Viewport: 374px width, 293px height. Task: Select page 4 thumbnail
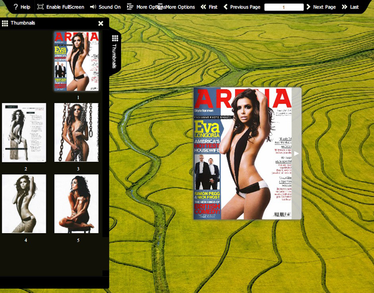24,203
